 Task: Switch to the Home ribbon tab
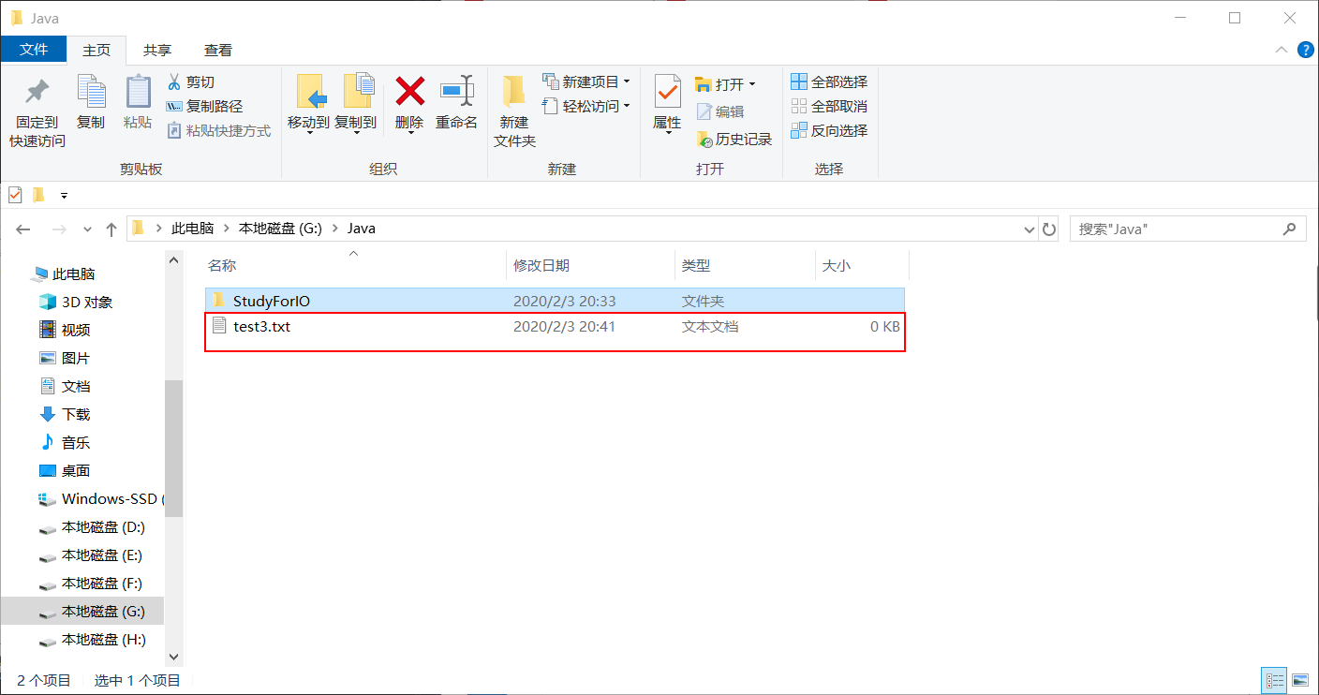[x=96, y=51]
